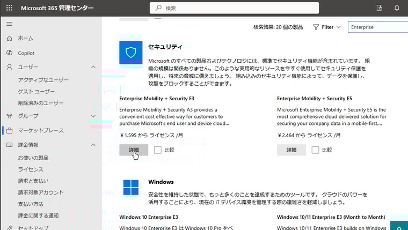Viewport: 408px width, 230px height.
Task: Click the Microsoft 365 管理センター title
Action: pos(57,8)
